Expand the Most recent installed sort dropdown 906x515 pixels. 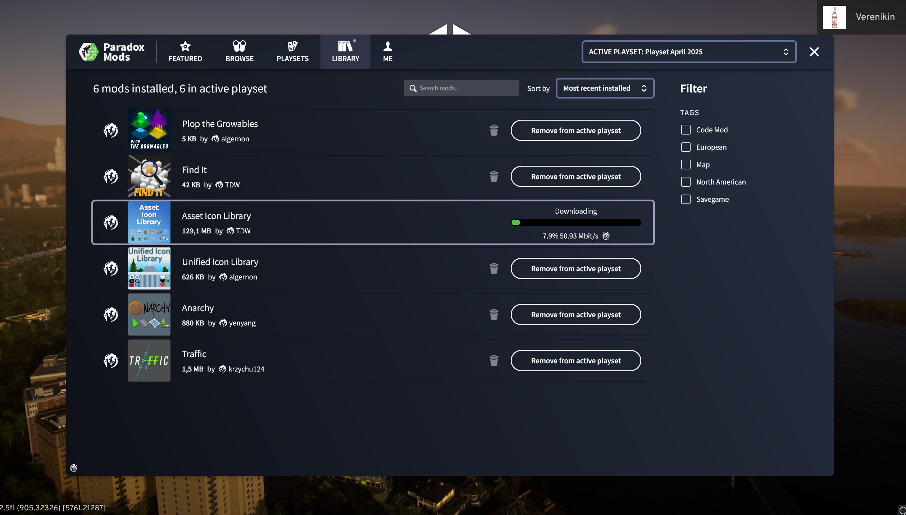pyautogui.click(x=605, y=88)
